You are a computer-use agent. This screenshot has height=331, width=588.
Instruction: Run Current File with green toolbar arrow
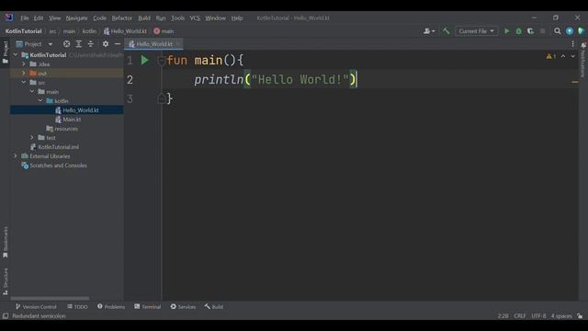(506, 31)
